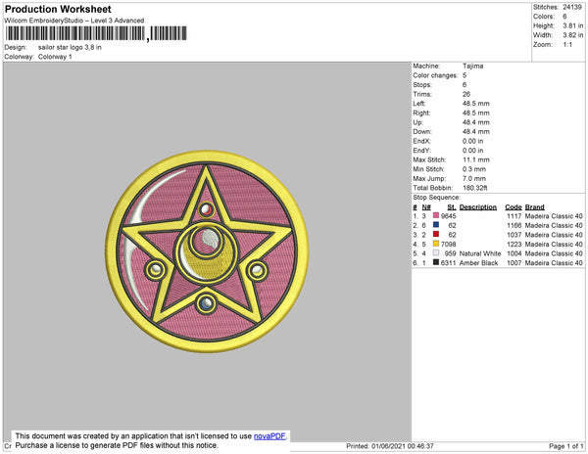Click the Trims value 26
The height and width of the screenshot is (454, 588).
(466, 94)
